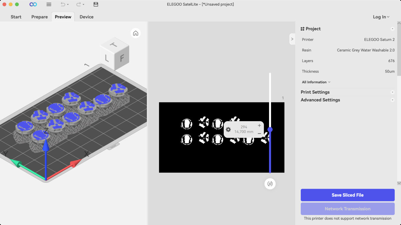Click the ELEGOO infinity logo icon
The height and width of the screenshot is (225, 401).
[33, 4]
